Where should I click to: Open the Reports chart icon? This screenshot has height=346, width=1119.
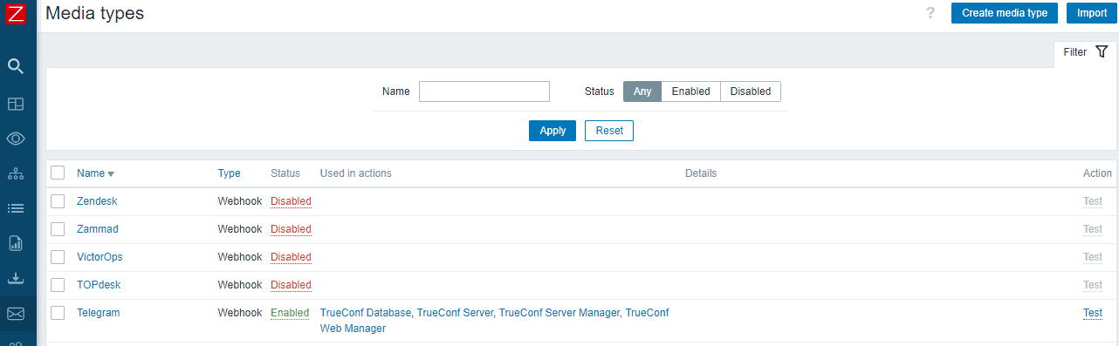coord(16,243)
